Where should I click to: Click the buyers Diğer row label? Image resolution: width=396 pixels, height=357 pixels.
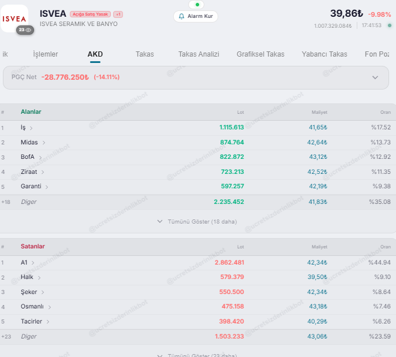28,202
